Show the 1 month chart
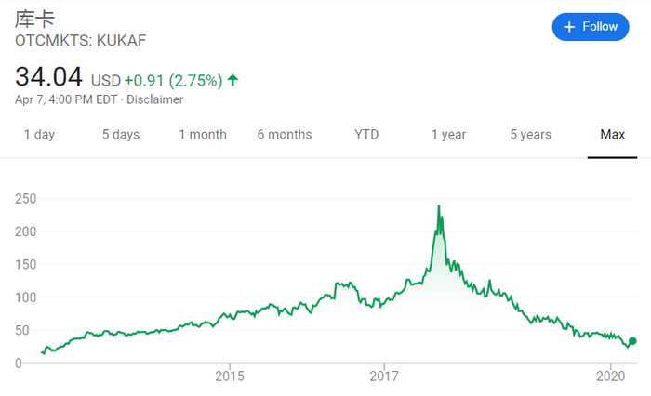Image resolution: width=651 pixels, height=396 pixels. click(203, 135)
